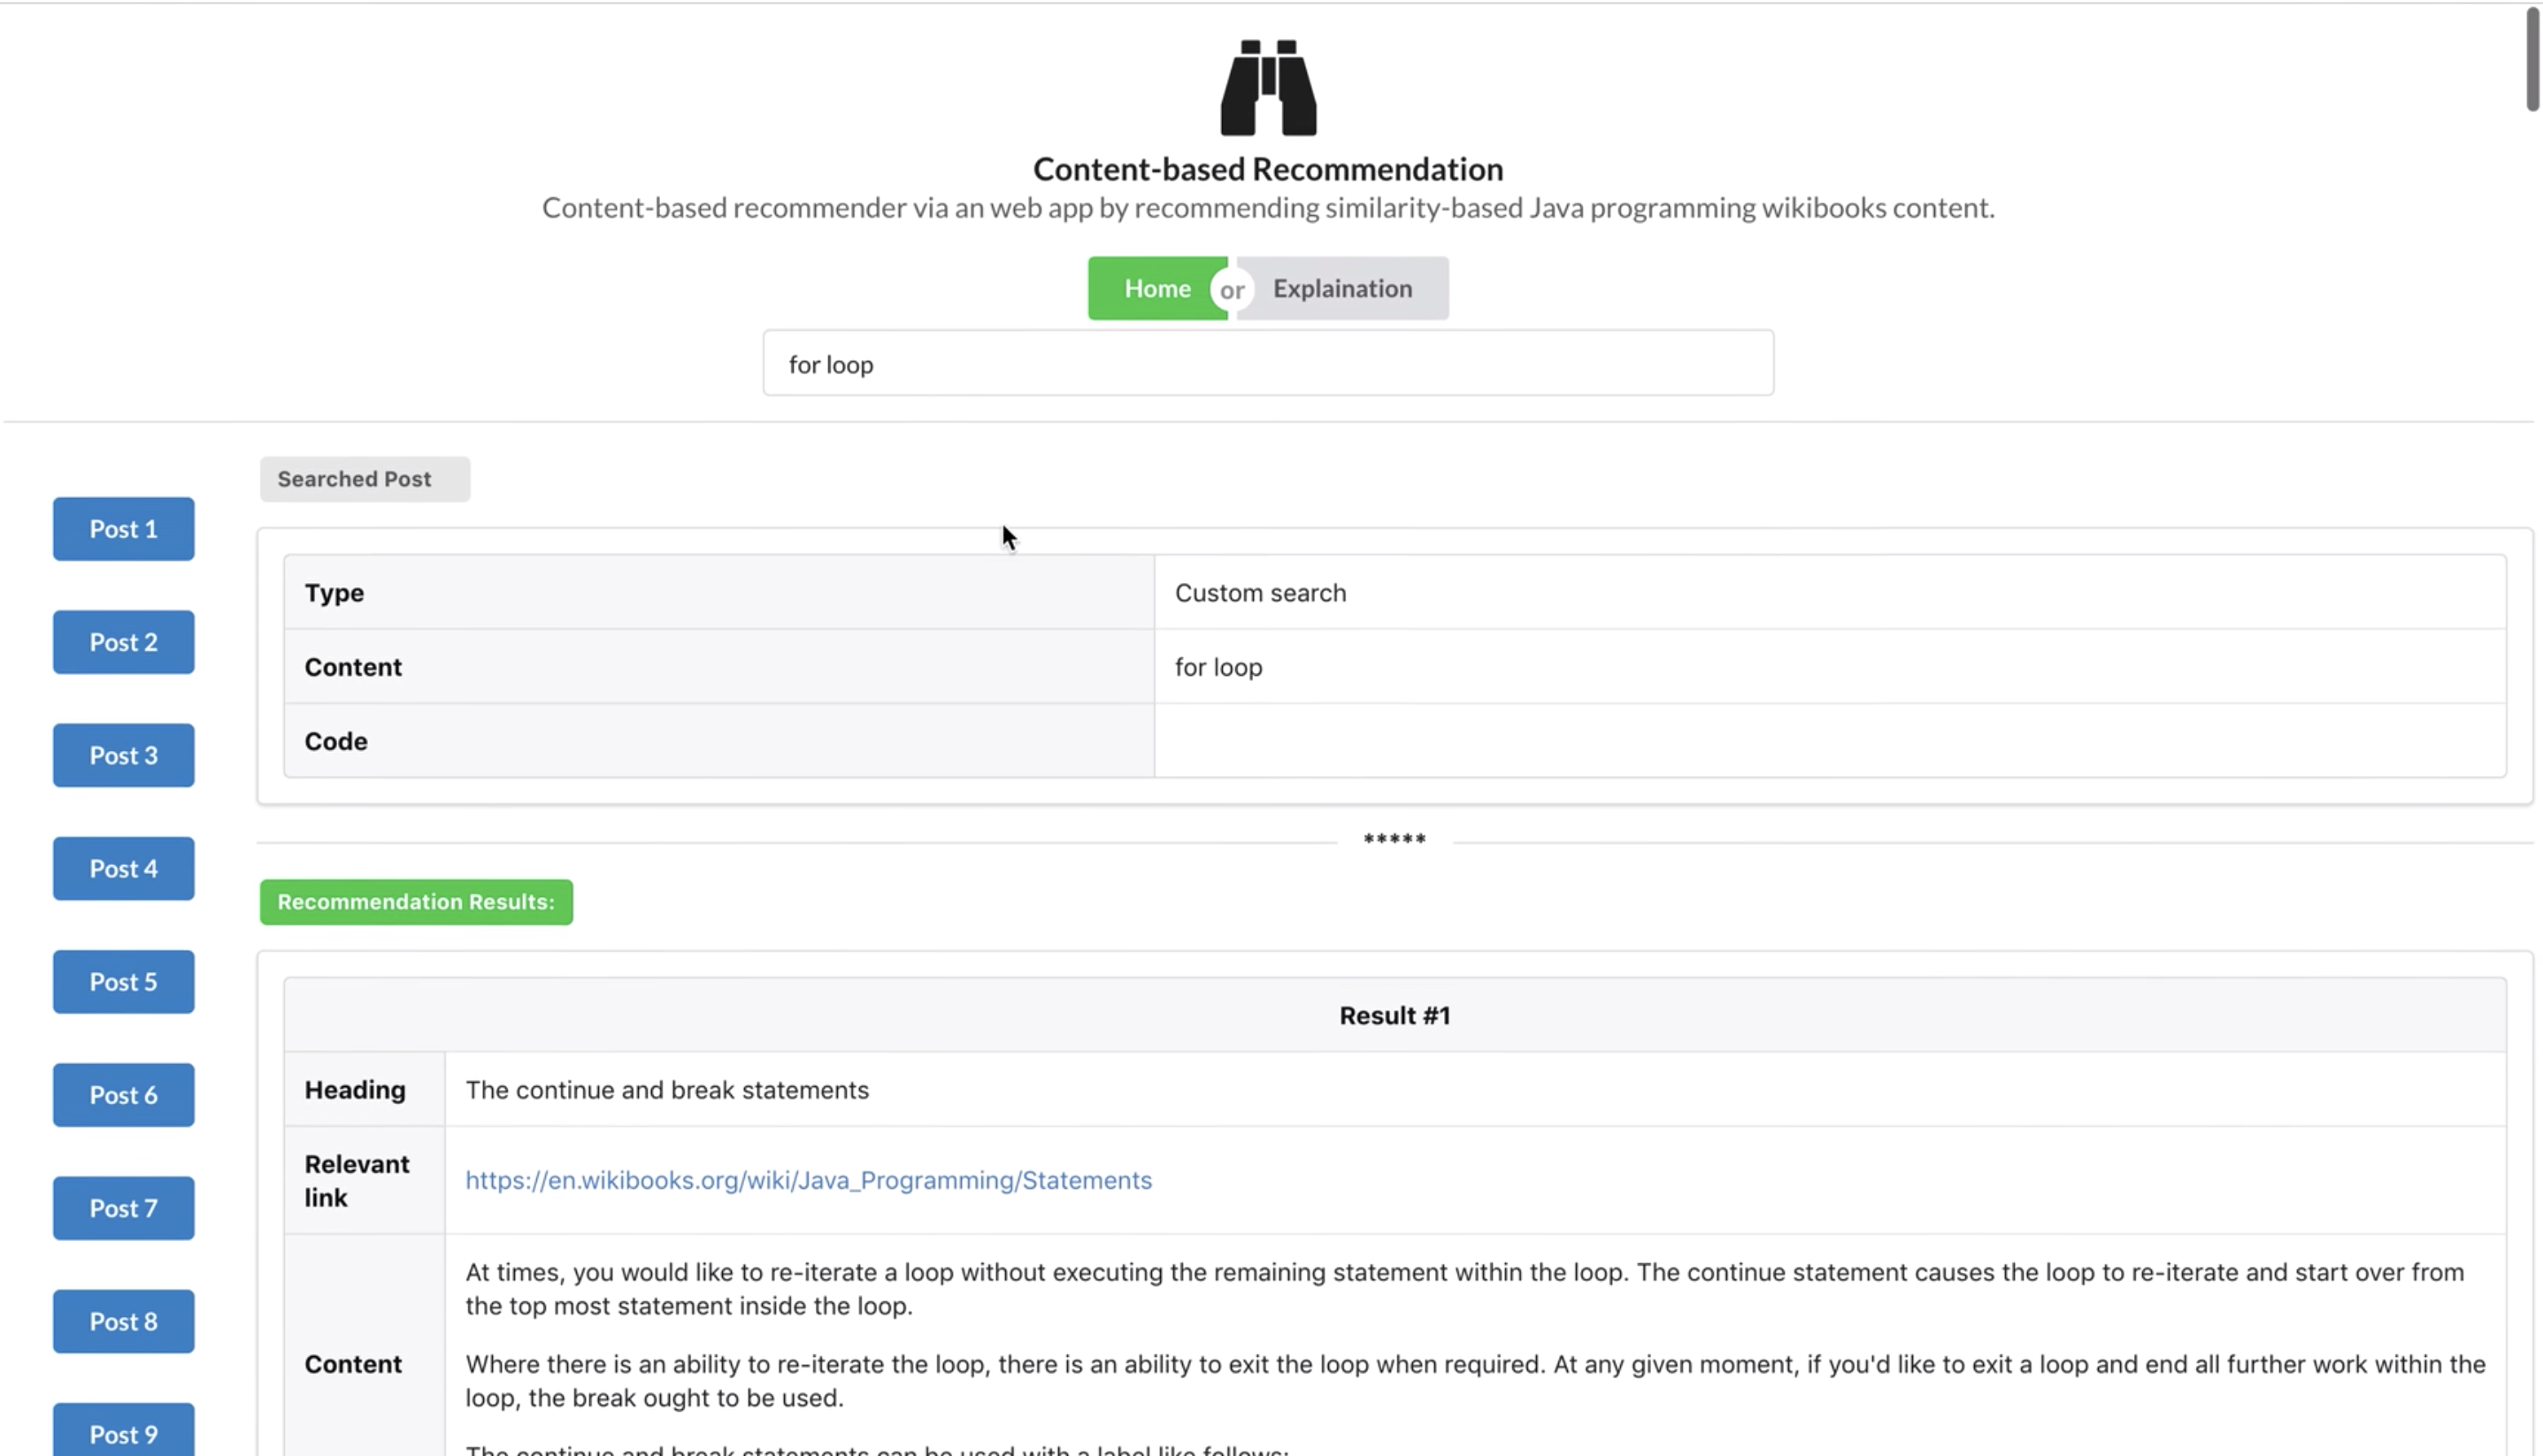Screen dimensions: 2543x1456
Task: Choose Post 7 in sidebar
Action: pos(123,1207)
